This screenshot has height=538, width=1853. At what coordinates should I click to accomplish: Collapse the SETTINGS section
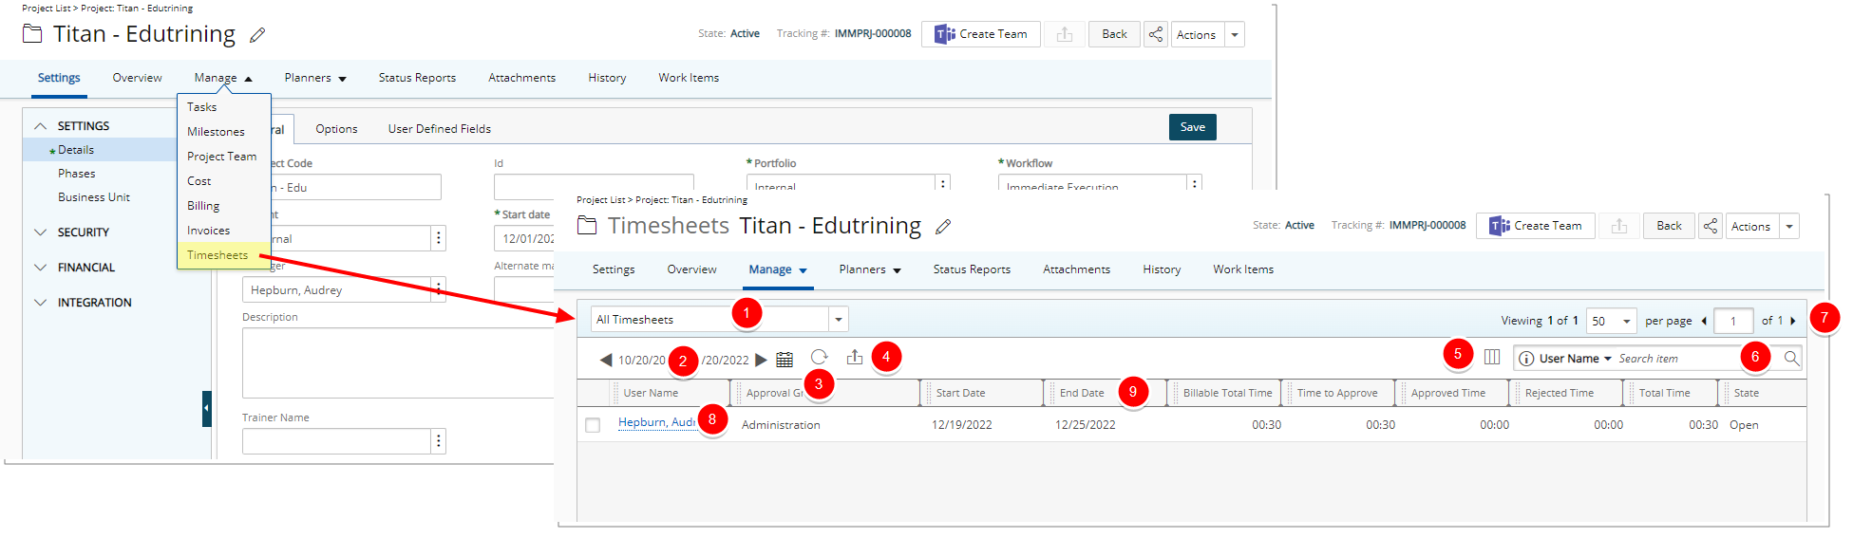point(41,125)
